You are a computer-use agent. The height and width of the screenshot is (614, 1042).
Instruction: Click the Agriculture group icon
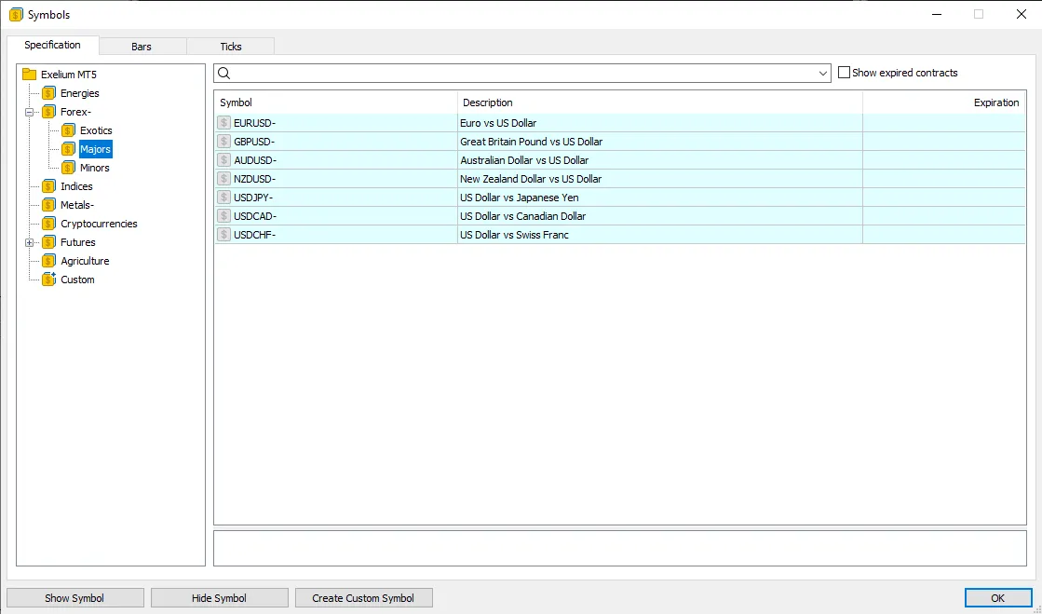(49, 261)
